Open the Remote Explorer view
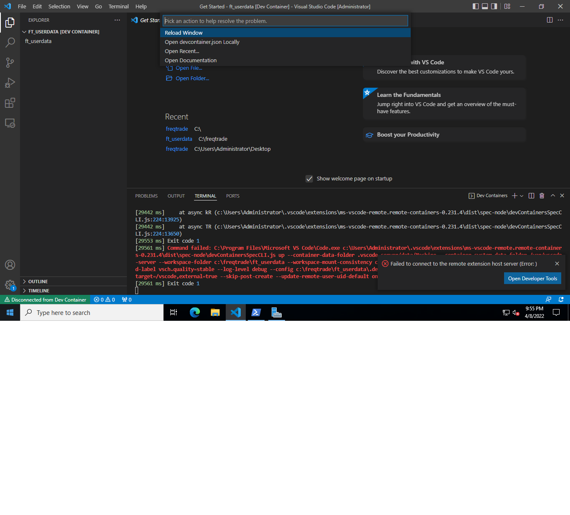This screenshot has width=570, height=515. click(x=10, y=123)
